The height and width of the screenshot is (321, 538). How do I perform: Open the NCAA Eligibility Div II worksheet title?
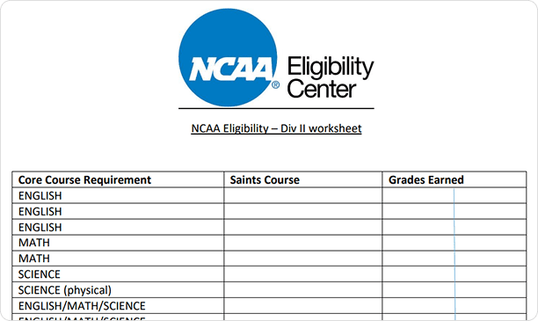point(276,128)
